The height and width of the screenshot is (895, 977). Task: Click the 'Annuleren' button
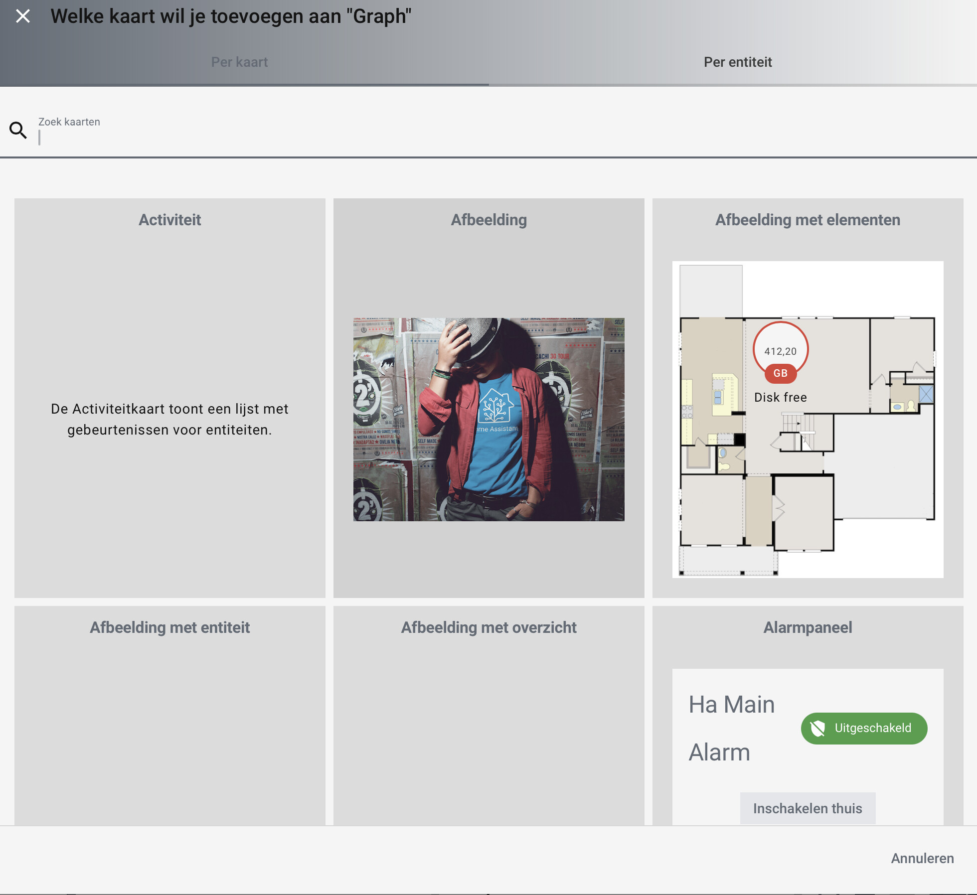(922, 858)
